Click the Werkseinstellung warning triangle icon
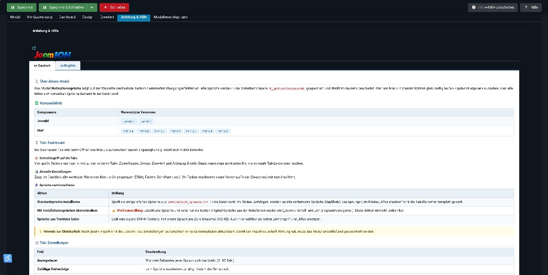548x275 pixels. pos(114,211)
